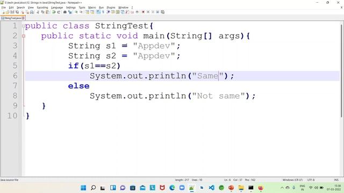Click the Playback macro icon
344x193 pixels.
(153, 12)
